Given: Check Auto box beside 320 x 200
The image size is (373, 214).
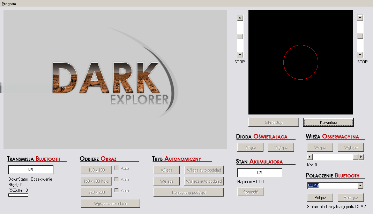Looking at the screenshot, I should 117,190.
